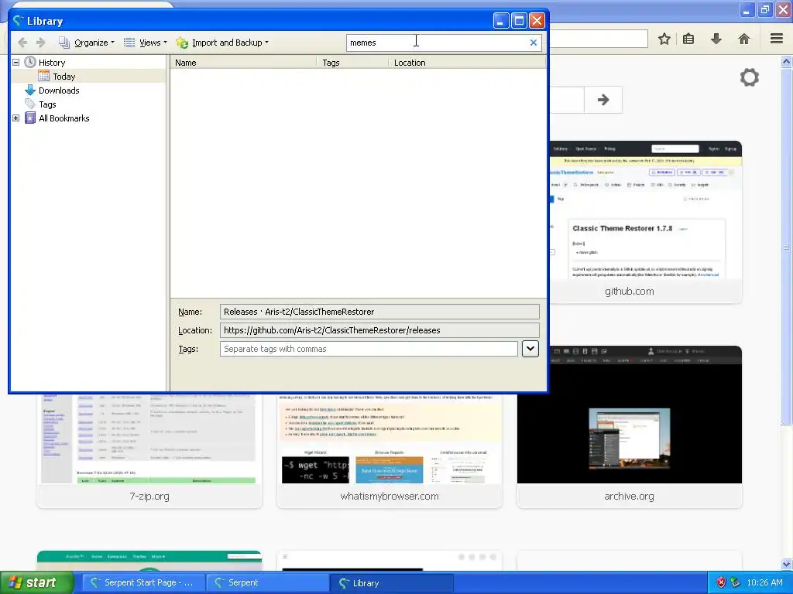
Task: Open the browser hamburger menu
Action: coord(777,39)
